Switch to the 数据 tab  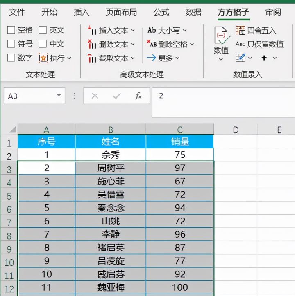click(x=193, y=12)
